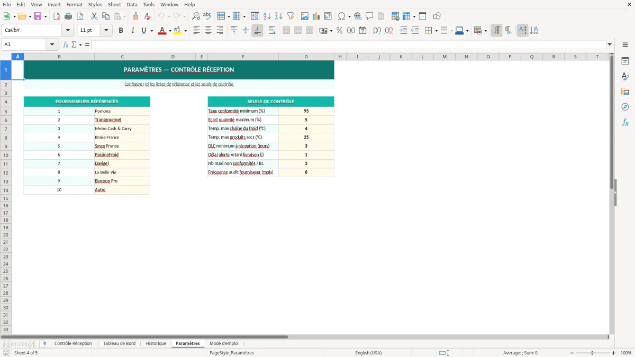Insert Image icon in toolbar
Image resolution: width=635 pixels, height=357 pixels.
(305, 16)
